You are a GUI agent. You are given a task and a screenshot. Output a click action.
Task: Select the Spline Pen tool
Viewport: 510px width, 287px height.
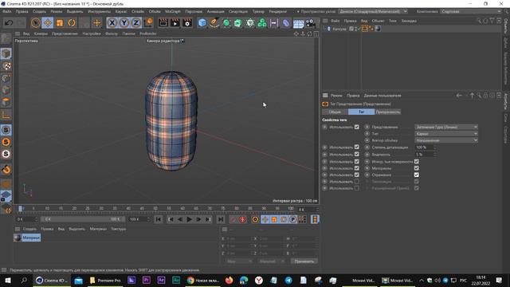click(214, 23)
